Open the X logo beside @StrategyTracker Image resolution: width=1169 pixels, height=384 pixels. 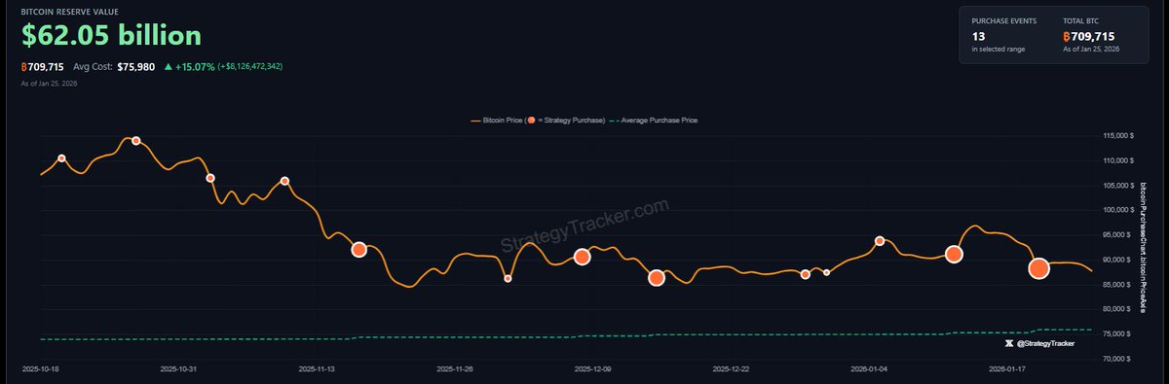[1008, 343]
